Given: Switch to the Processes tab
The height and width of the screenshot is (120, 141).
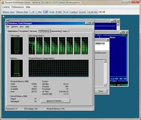Looking at the screenshot, I should point(23,31).
